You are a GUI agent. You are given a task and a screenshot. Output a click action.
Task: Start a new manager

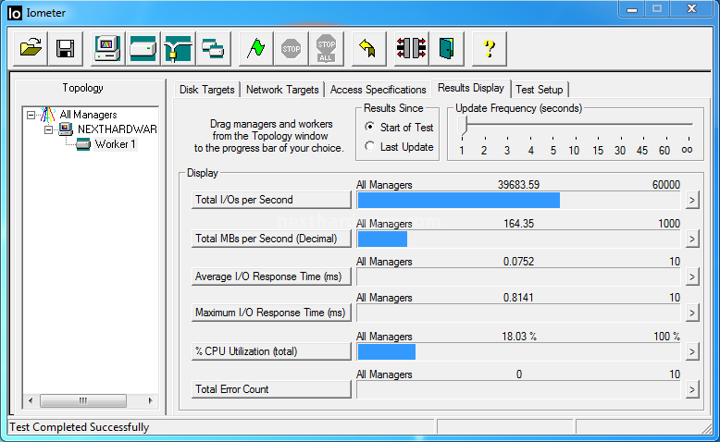tap(107, 48)
